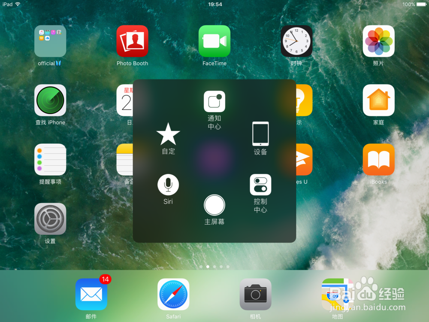Open the Reminders app
The height and width of the screenshot is (322, 429).
50,159
